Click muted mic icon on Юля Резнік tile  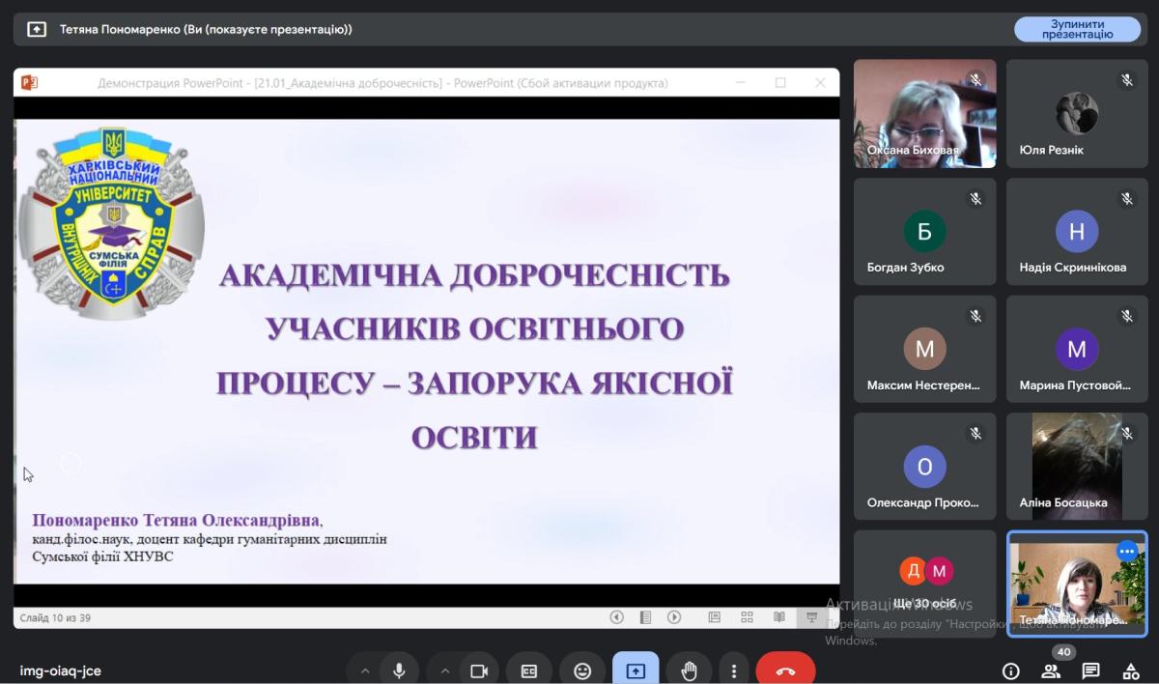1127,80
